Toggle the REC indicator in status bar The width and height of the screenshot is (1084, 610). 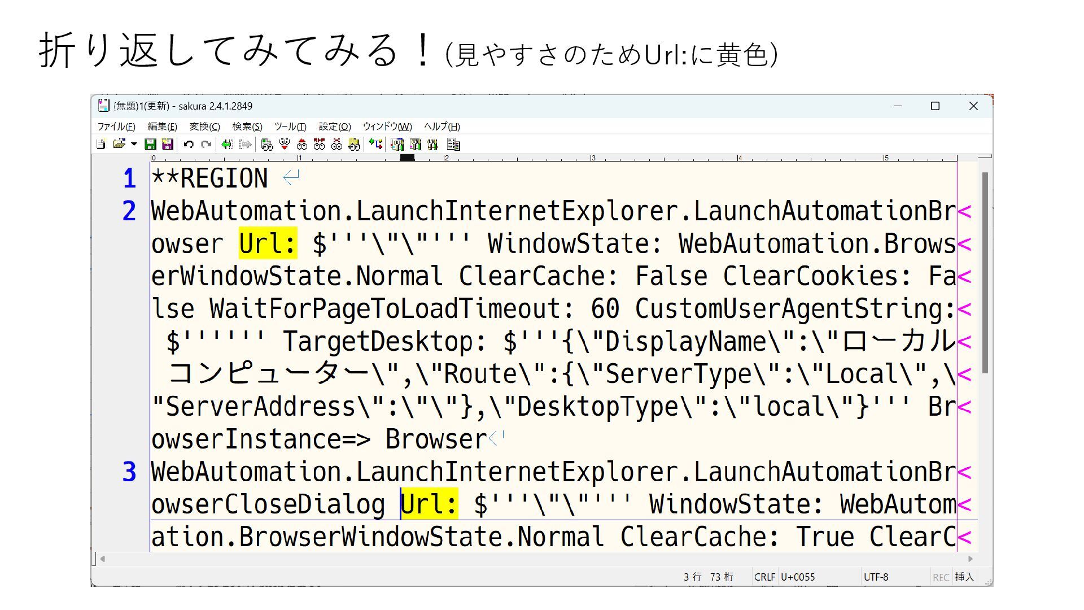pos(941,577)
